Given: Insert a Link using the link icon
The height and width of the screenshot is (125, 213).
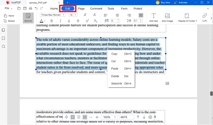Looking at the screenshot, I should 204,18.
